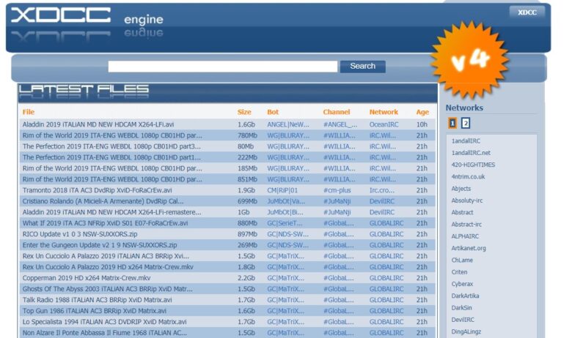The height and width of the screenshot is (338, 572).
Task: Select DarkSin network
Action: pyautogui.click(x=461, y=308)
